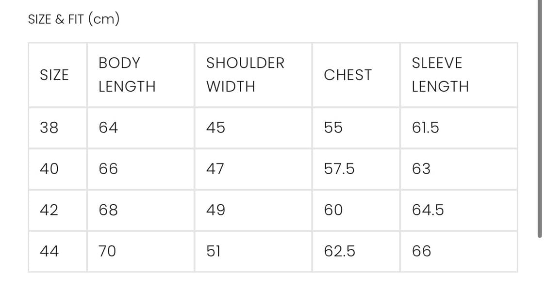Click the SIZE & FIT (cm) heading

(x=74, y=19)
